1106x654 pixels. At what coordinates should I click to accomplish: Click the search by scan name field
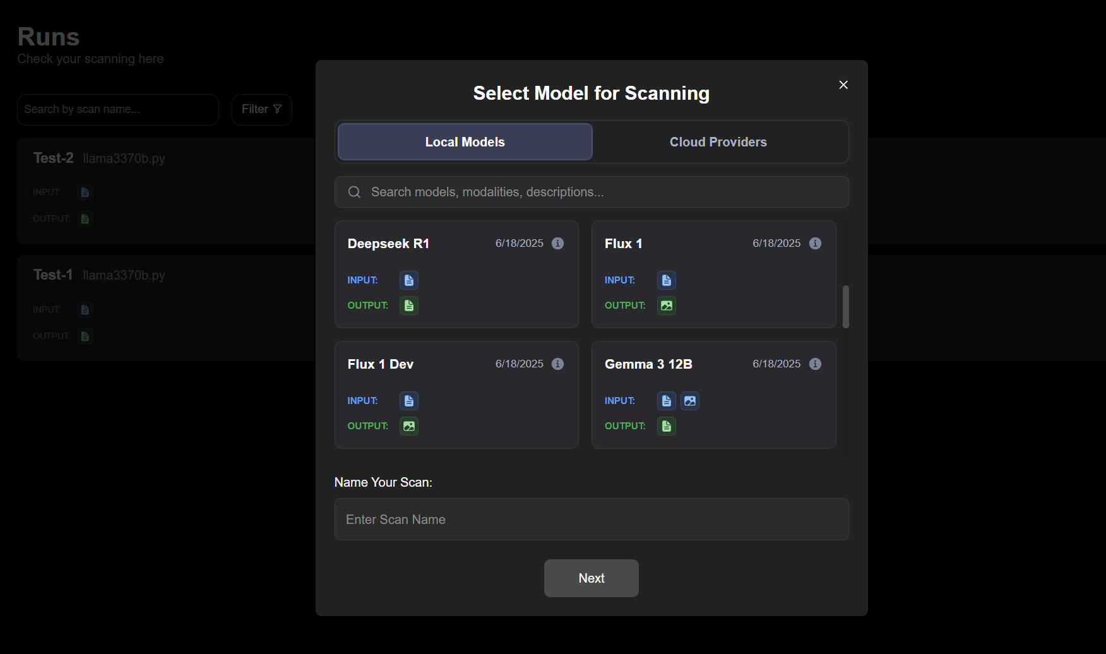coord(117,109)
